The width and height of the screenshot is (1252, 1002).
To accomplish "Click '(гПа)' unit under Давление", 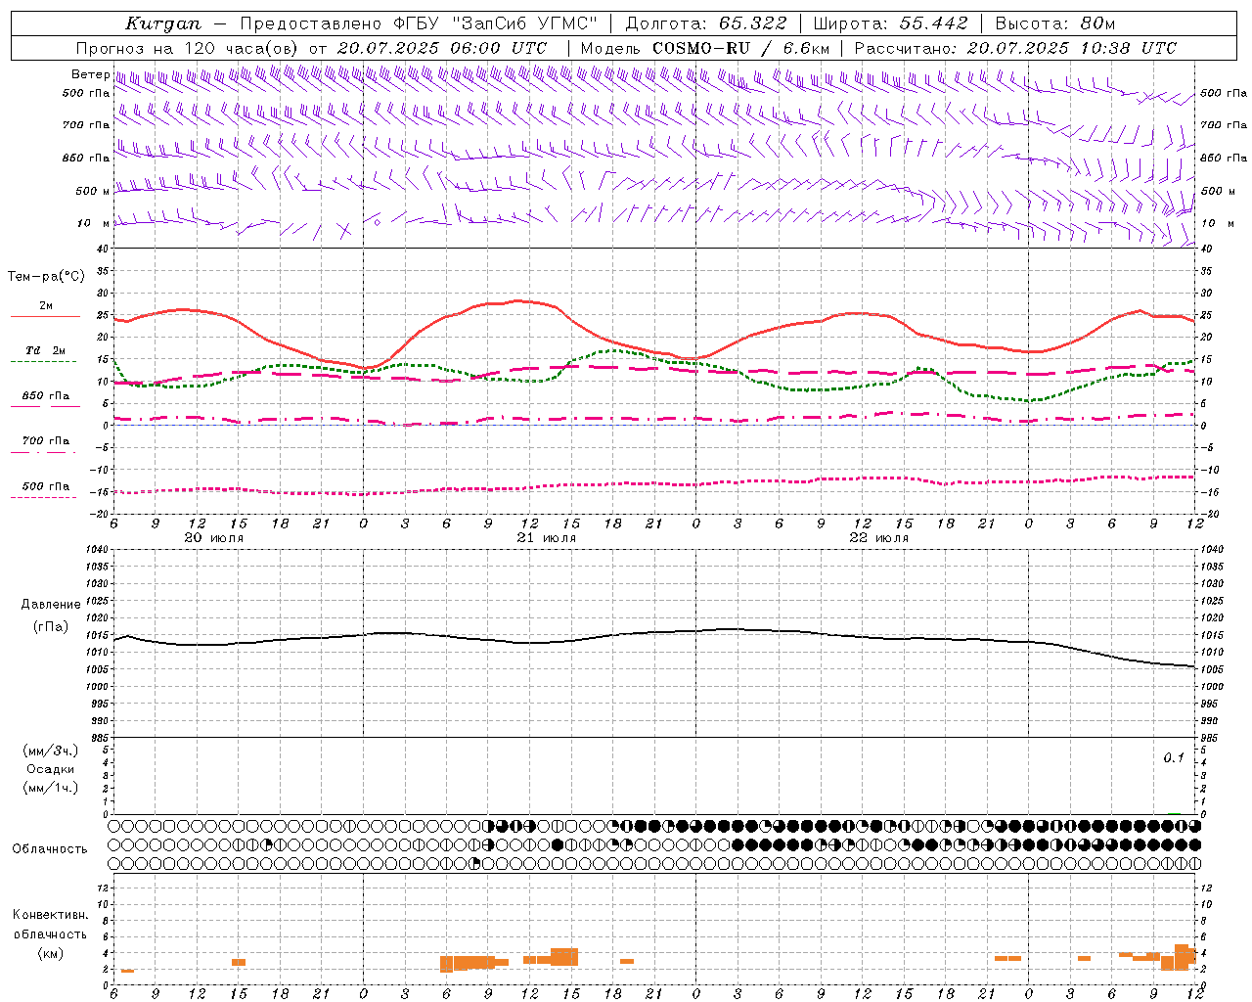I will pyautogui.click(x=51, y=627).
